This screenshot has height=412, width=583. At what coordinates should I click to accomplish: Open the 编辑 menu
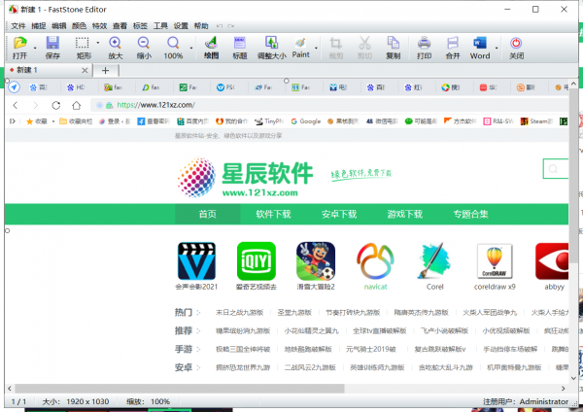(58, 26)
